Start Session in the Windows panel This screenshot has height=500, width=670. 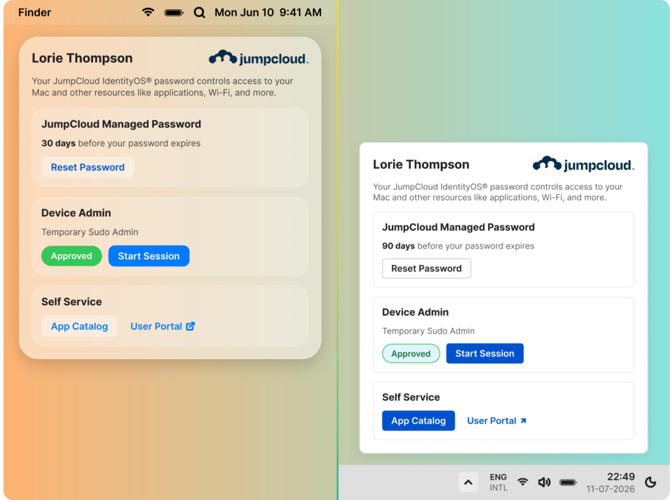pos(485,353)
